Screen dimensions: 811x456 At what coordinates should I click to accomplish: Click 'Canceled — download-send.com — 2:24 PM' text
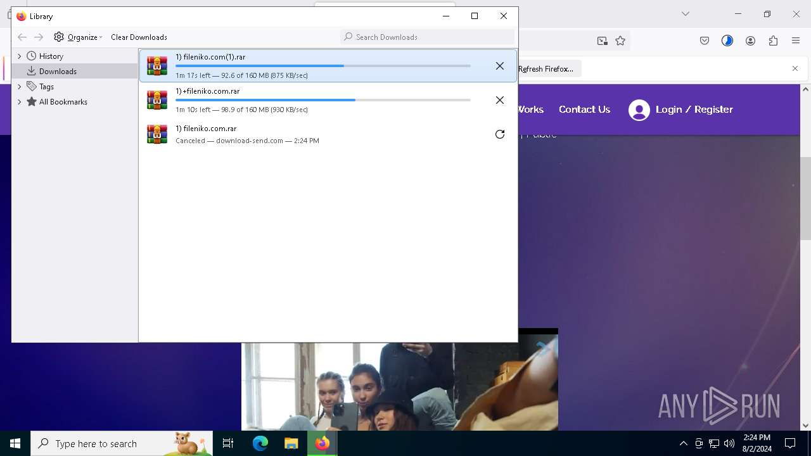pyautogui.click(x=247, y=141)
